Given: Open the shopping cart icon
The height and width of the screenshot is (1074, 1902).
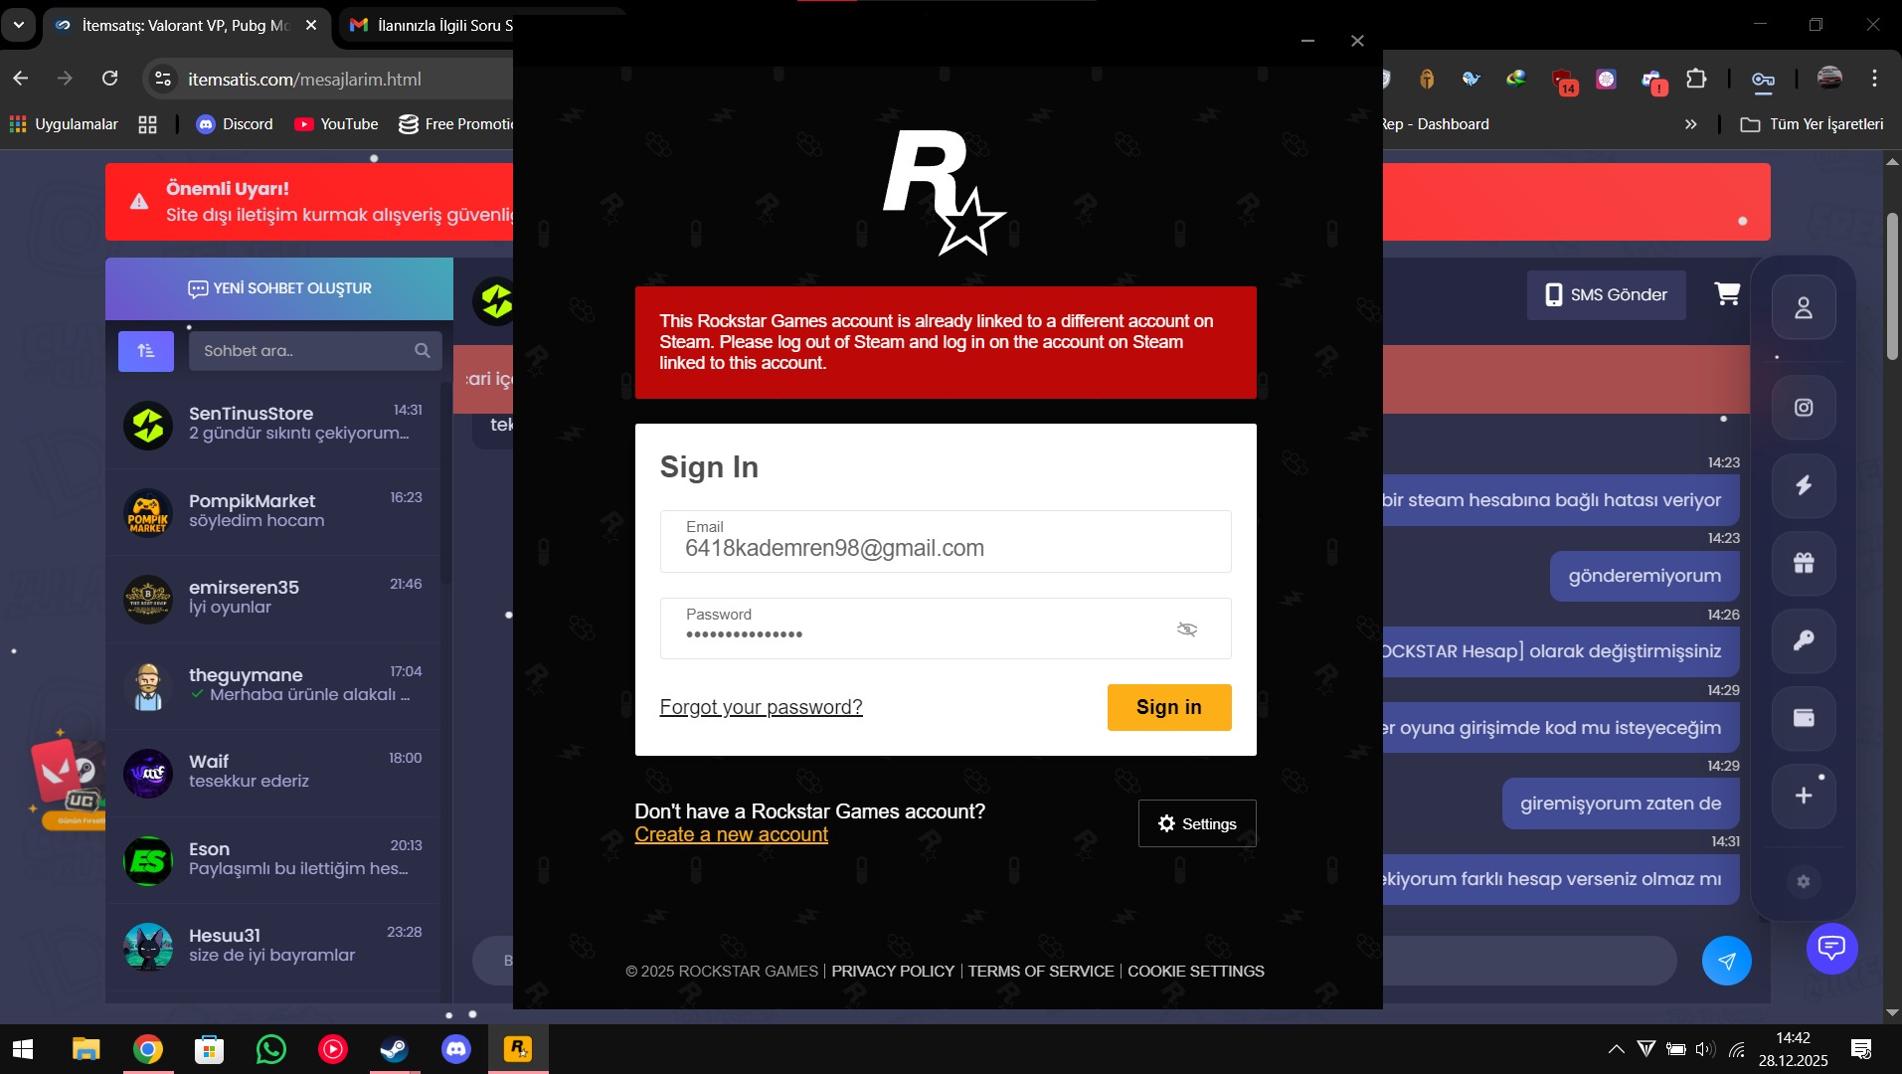Looking at the screenshot, I should (x=1727, y=294).
